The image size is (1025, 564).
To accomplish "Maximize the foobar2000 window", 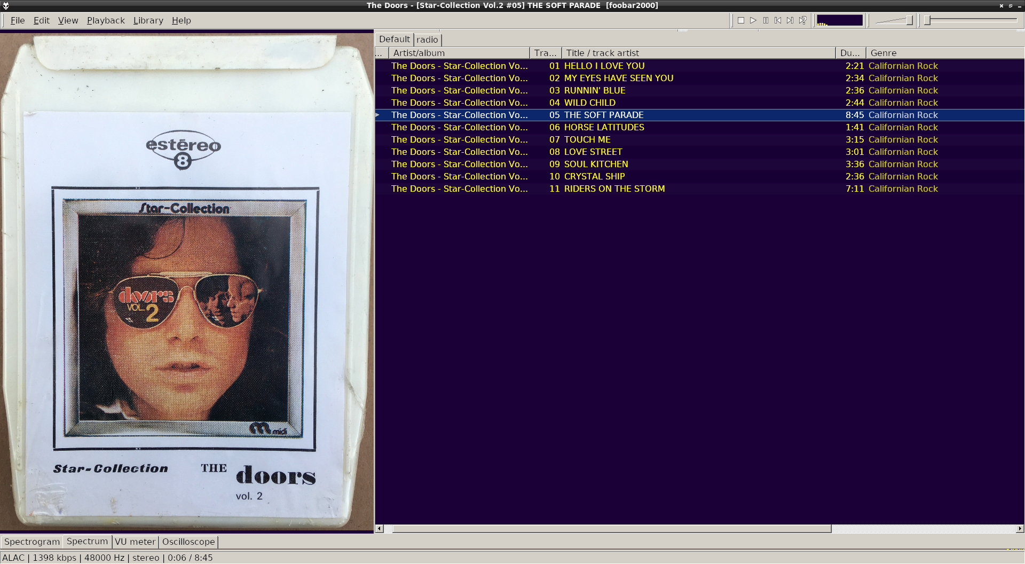I will [x=1011, y=5].
